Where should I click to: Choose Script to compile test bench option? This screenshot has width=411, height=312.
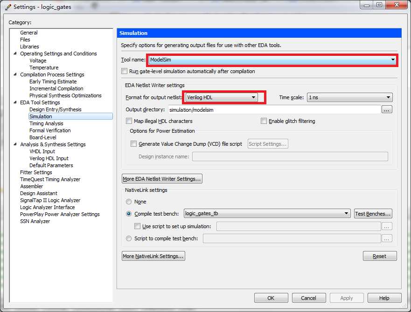click(x=129, y=238)
